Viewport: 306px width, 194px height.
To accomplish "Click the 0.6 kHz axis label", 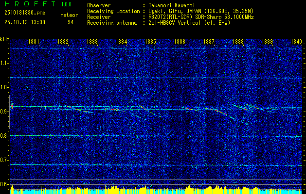I will click(x=4, y=184).
